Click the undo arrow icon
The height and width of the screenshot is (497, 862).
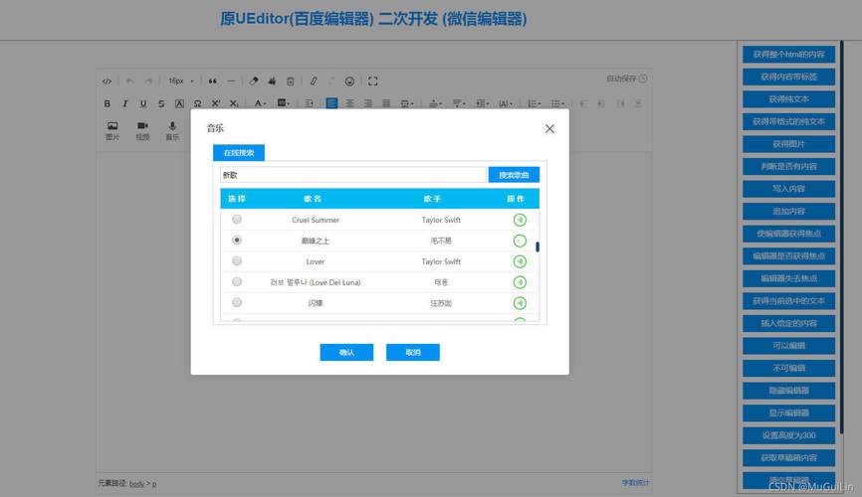click(129, 82)
